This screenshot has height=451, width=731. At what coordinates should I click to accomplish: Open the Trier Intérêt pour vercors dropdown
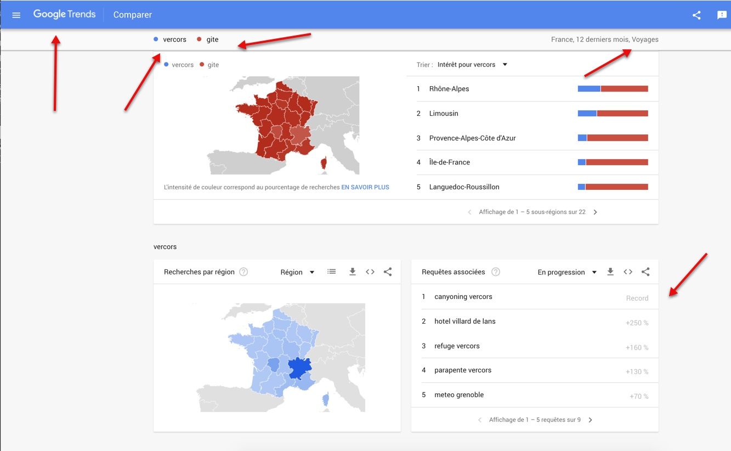[x=472, y=65]
